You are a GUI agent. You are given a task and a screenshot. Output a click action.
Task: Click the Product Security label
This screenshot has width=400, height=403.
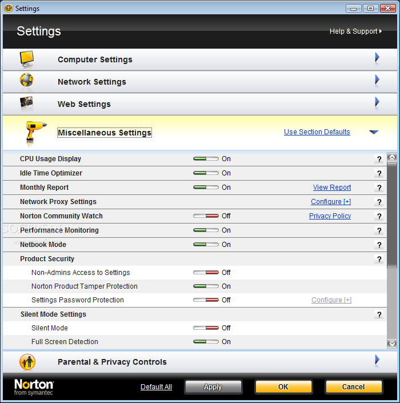(x=47, y=259)
